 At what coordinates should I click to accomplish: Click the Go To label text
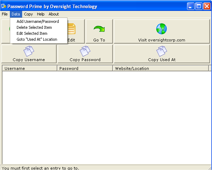(x=99, y=40)
